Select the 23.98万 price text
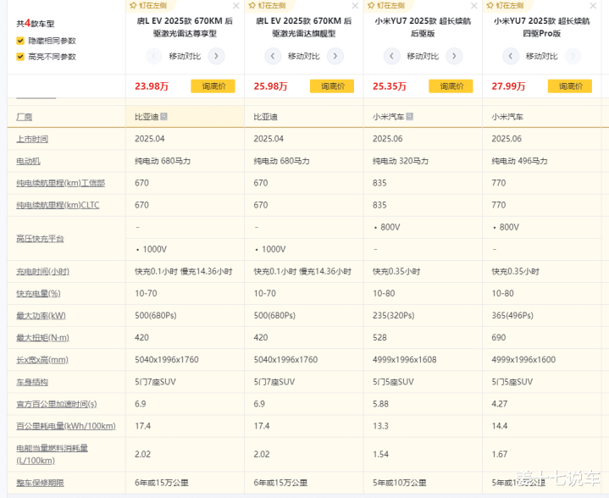The height and width of the screenshot is (498, 609). (x=152, y=86)
